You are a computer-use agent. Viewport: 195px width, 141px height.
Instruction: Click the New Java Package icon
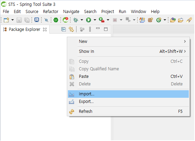pyautogui.click(x=150, y=20)
